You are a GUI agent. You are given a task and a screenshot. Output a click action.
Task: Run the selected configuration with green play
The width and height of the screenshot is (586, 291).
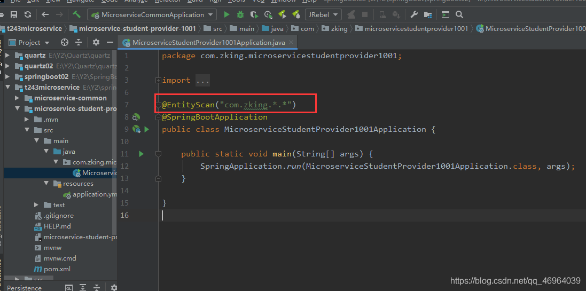(x=226, y=15)
